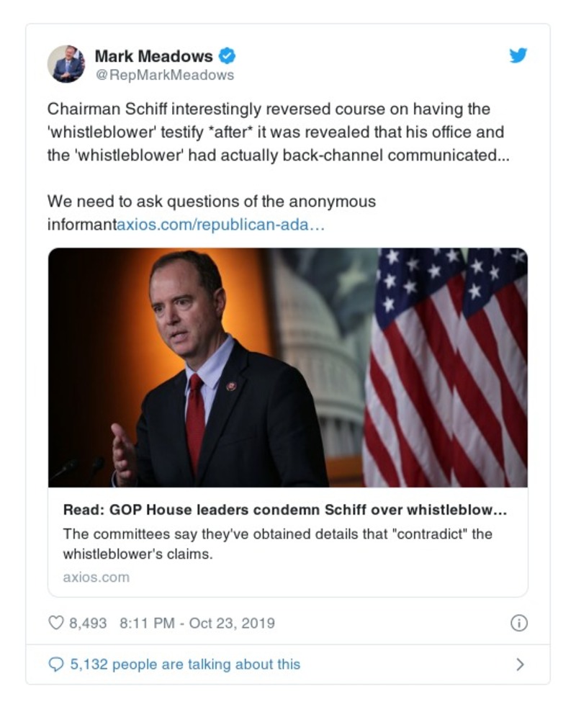
Task: Click the blue reply speech bubble icon
Action: 55,665
